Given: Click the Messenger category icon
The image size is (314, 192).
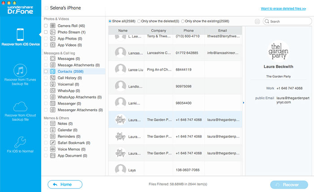Looking at the screenshot, I should coord(52,103).
